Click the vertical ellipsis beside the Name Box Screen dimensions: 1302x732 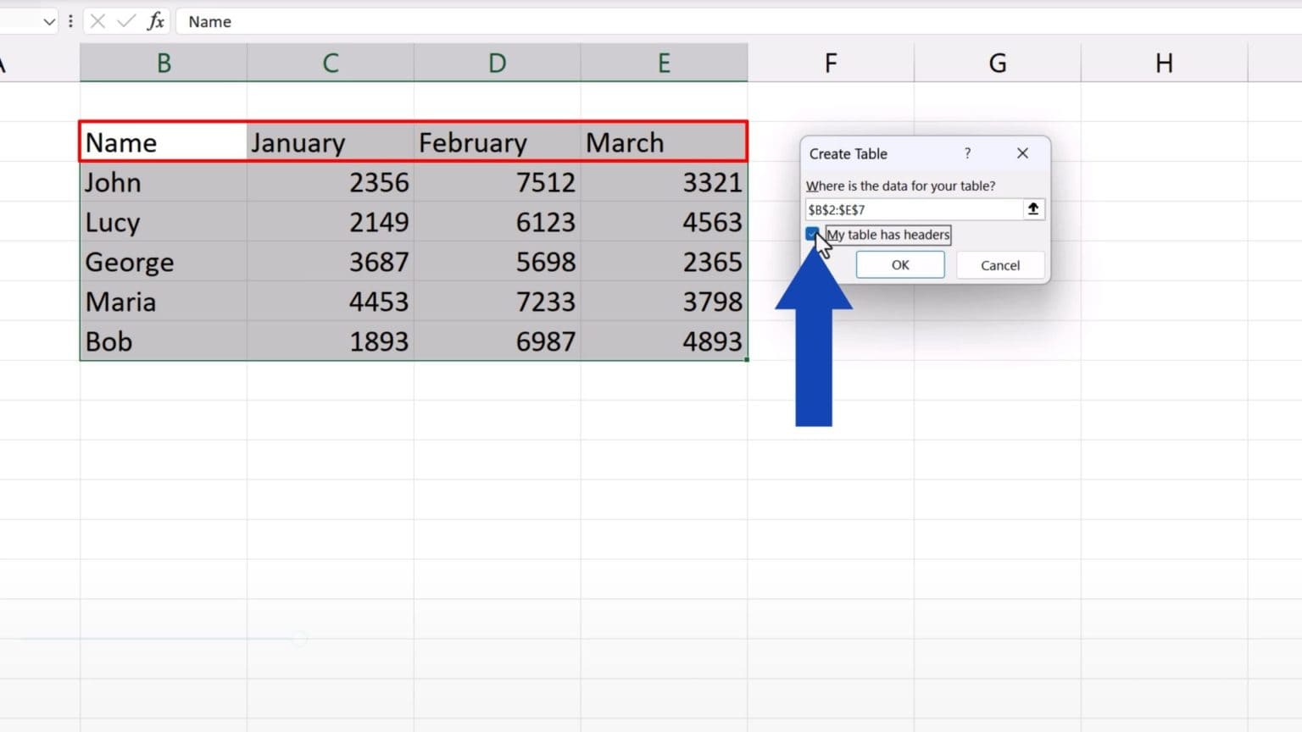point(70,21)
